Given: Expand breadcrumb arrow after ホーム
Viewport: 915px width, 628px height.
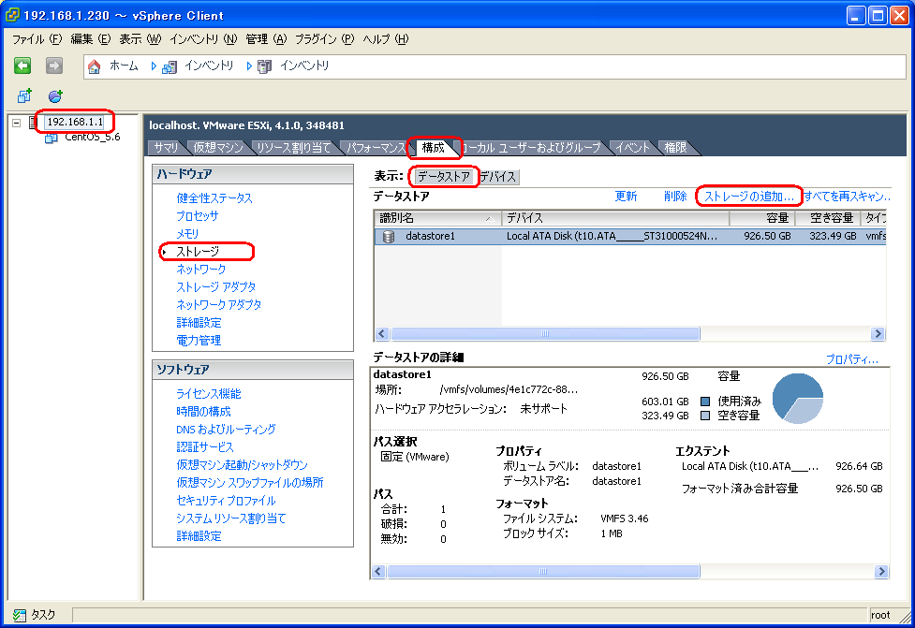Looking at the screenshot, I should click(154, 66).
